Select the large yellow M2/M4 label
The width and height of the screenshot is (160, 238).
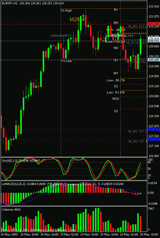point(77,19)
